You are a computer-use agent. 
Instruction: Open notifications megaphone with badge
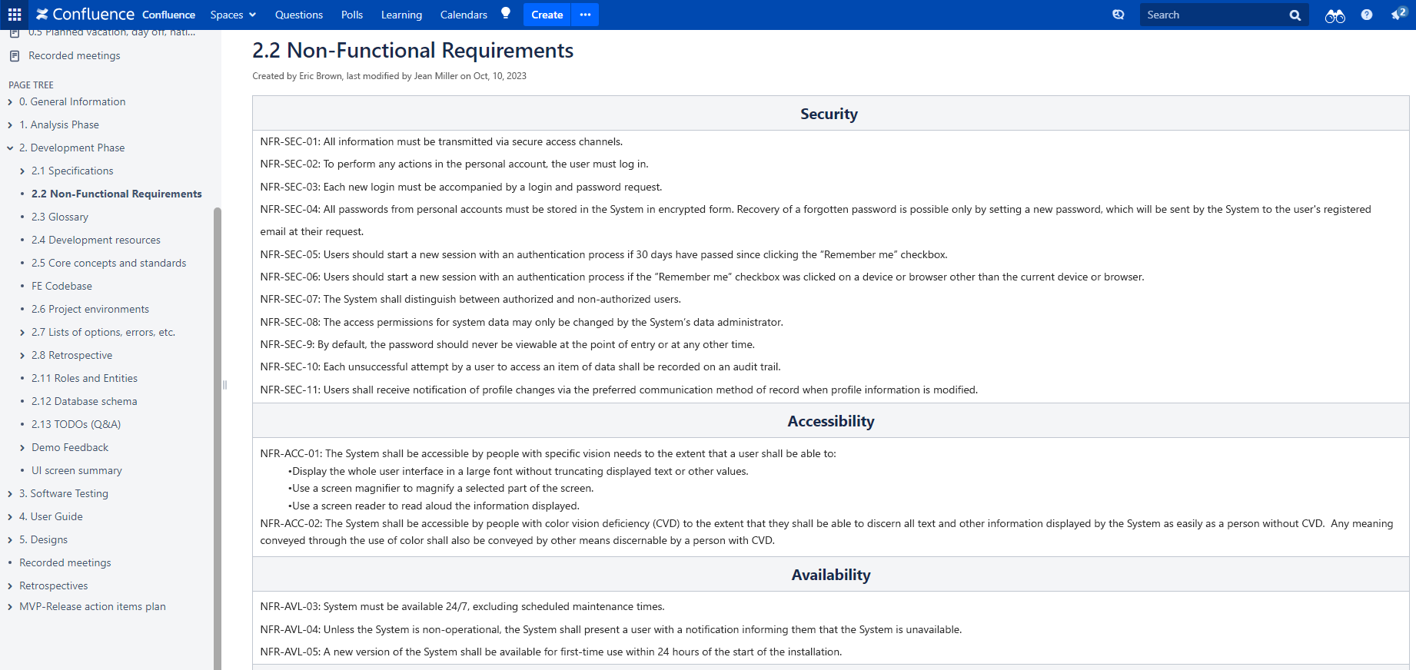coord(1398,15)
